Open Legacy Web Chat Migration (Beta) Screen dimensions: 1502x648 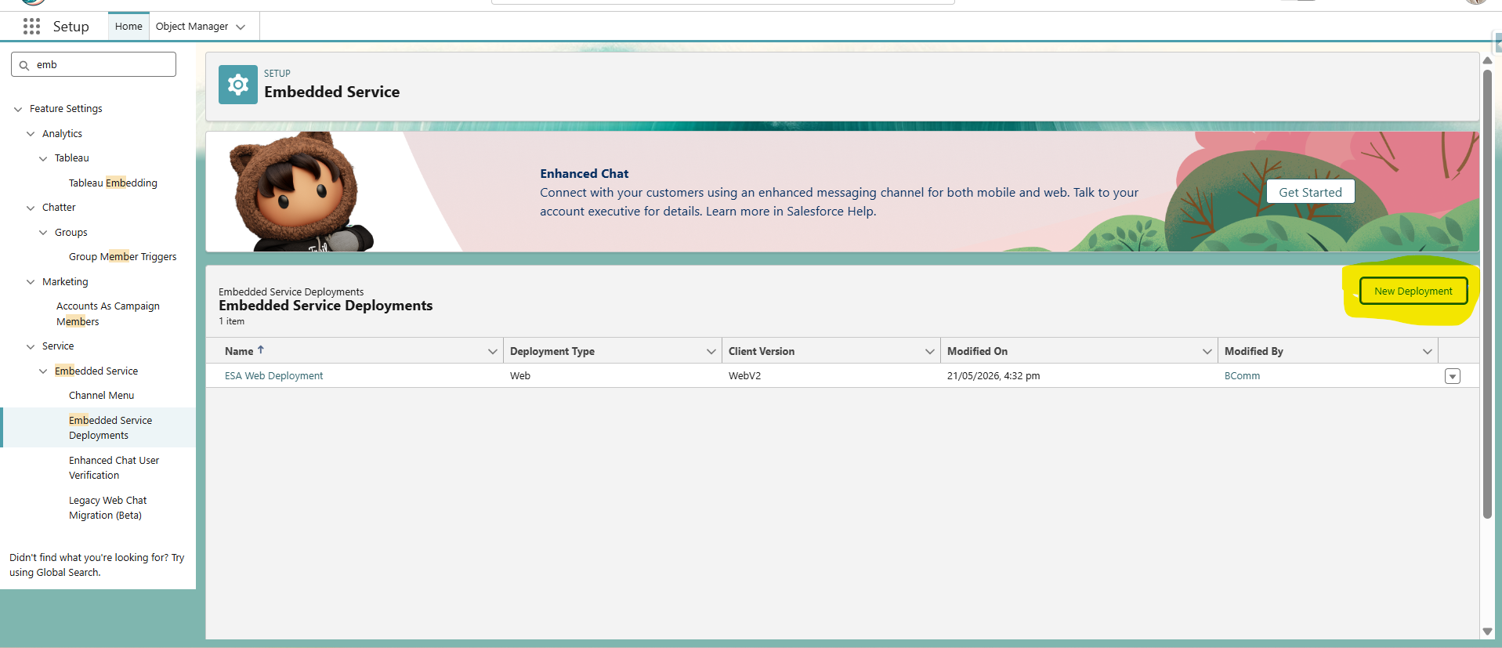107,508
